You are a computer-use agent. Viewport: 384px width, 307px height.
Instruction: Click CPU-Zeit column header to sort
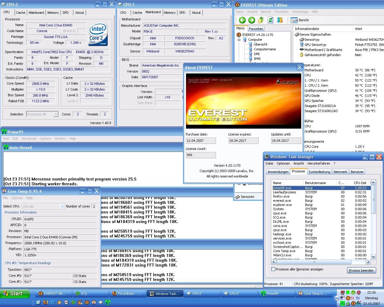[358, 183]
